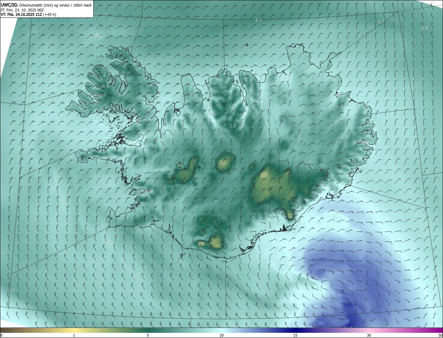The image size is (443, 338).
Task: Click the 7.2 value label on the map
Action: 262,303
